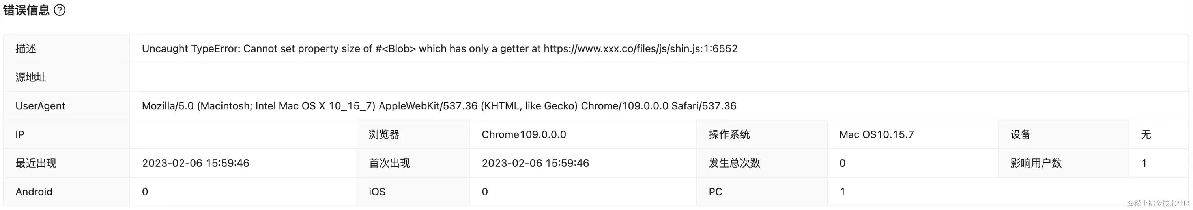
Task: Click the 描述 row label
Action: 26,48
